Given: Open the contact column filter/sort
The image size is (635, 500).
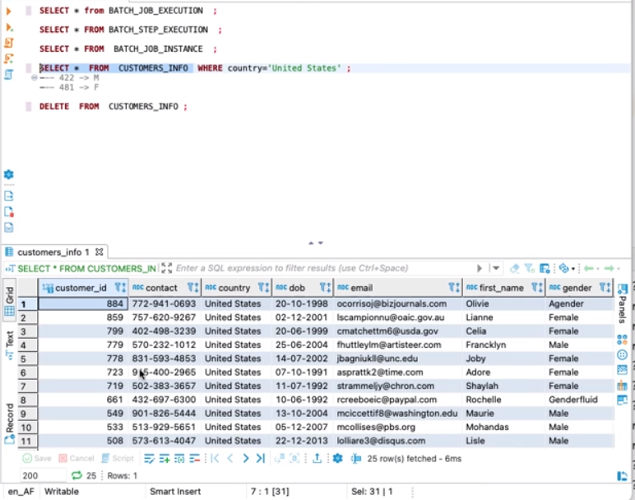Looking at the screenshot, I should tap(192, 288).
